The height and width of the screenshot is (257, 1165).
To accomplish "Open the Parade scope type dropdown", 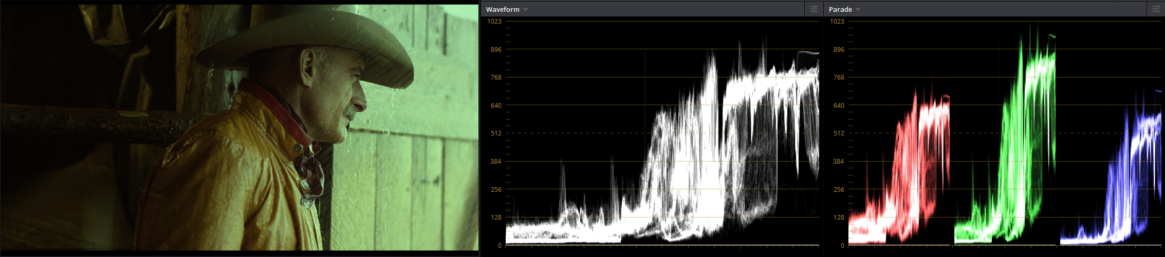I will 844,9.
